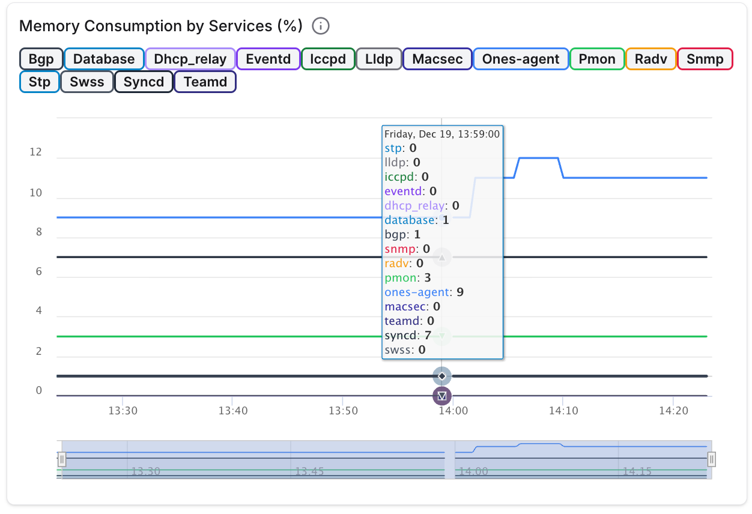
Task: Toggle Stp legend chip
Action: pyautogui.click(x=40, y=82)
